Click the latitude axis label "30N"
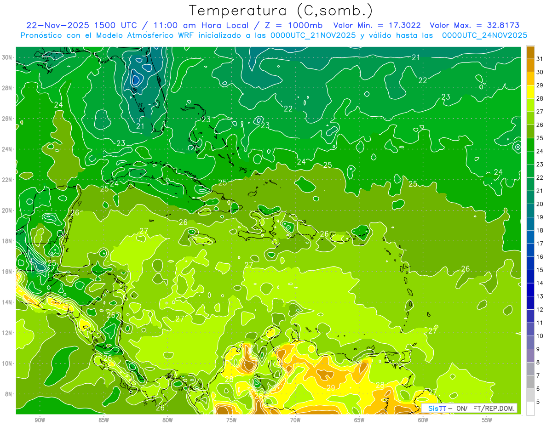The width and height of the screenshot is (552, 426). coord(7,57)
